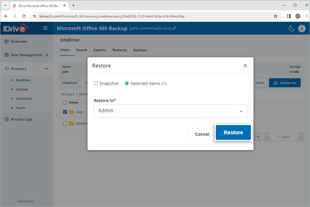Go back in browser history
310x207 pixels.
pyautogui.click(x=6, y=16)
